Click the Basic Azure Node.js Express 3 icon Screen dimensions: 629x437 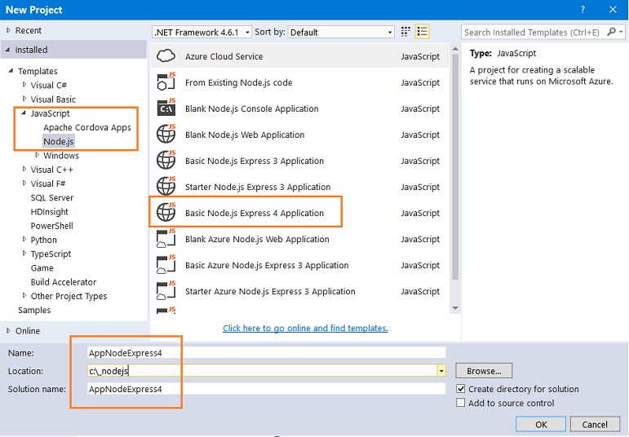[x=166, y=265]
